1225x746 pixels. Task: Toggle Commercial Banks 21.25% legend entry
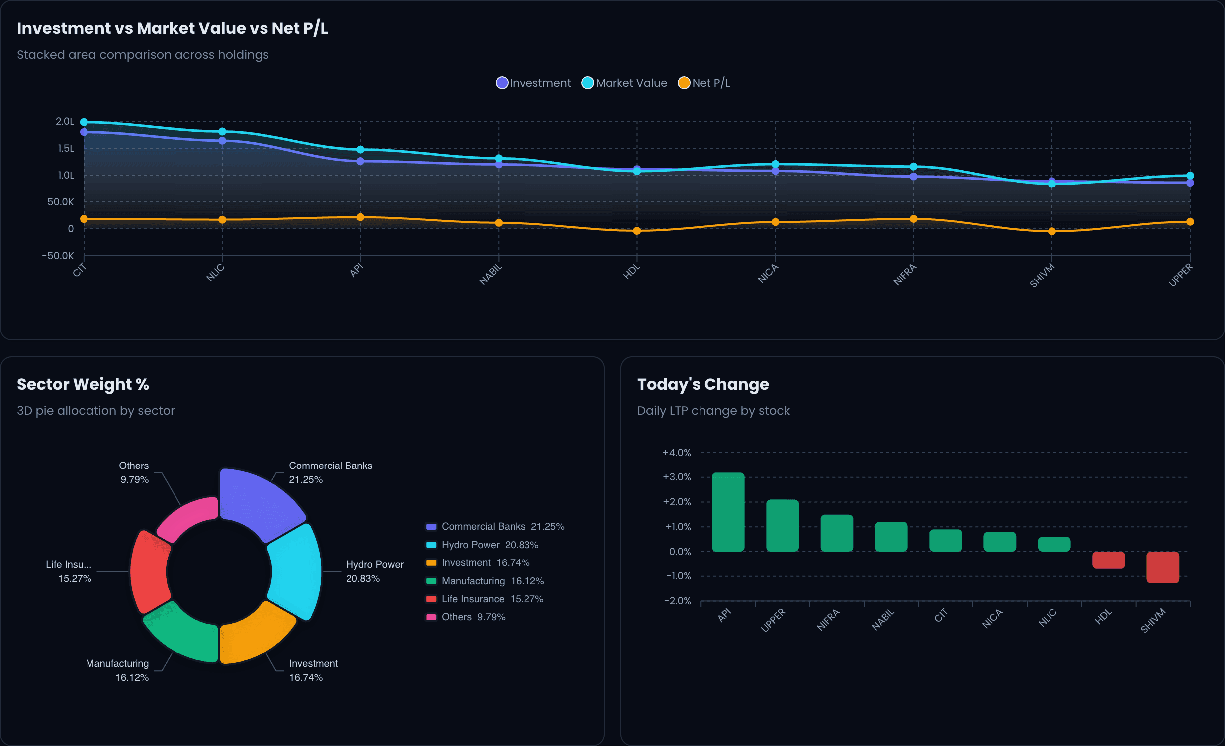click(x=495, y=526)
